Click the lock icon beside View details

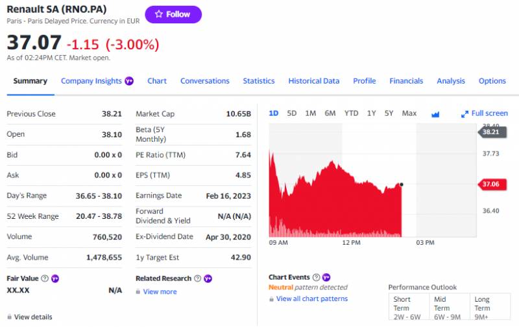pyautogui.click(x=9, y=317)
